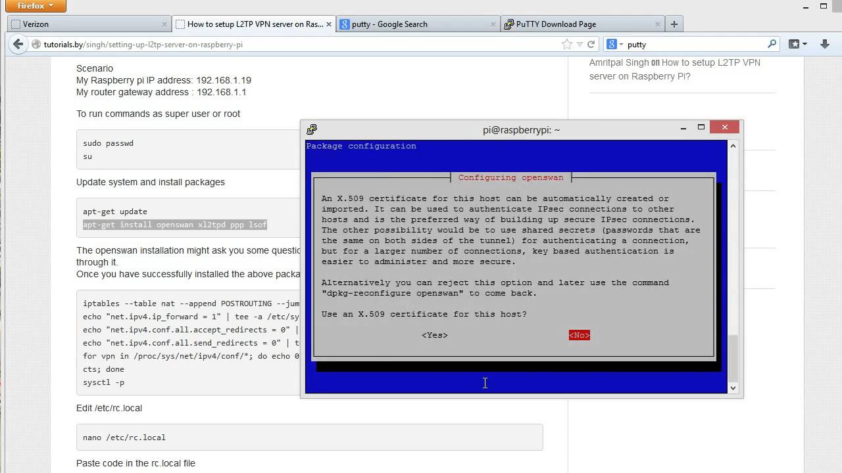The height and width of the screenshot is (473, 842).
Task: Run search with the magnifier icon
Action: (772, 44)
